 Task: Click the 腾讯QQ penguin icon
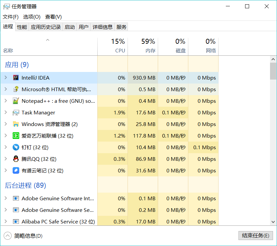(x=16, y=159)
